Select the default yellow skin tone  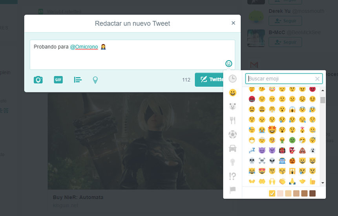(272, 193)
